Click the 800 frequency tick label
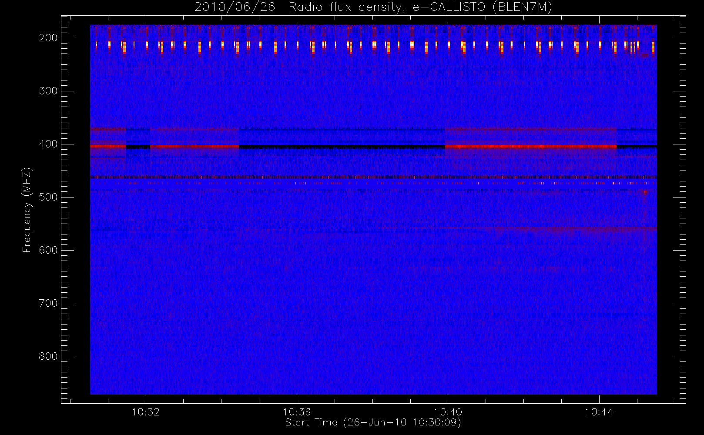Image resolution: width=704 pixels, height=435 pixels. point(48,356)
